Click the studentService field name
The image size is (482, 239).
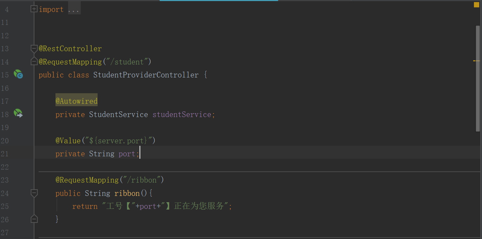pyautogui.click(x=181, y=115)
